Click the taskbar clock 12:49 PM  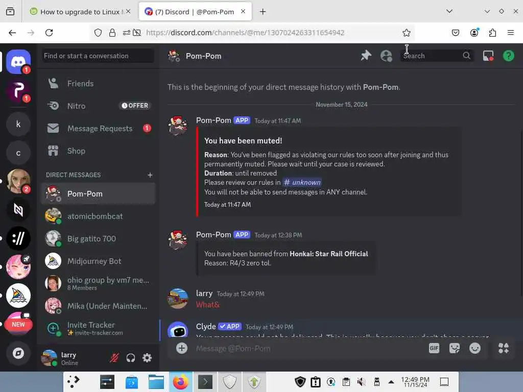(x=415, y=382)
